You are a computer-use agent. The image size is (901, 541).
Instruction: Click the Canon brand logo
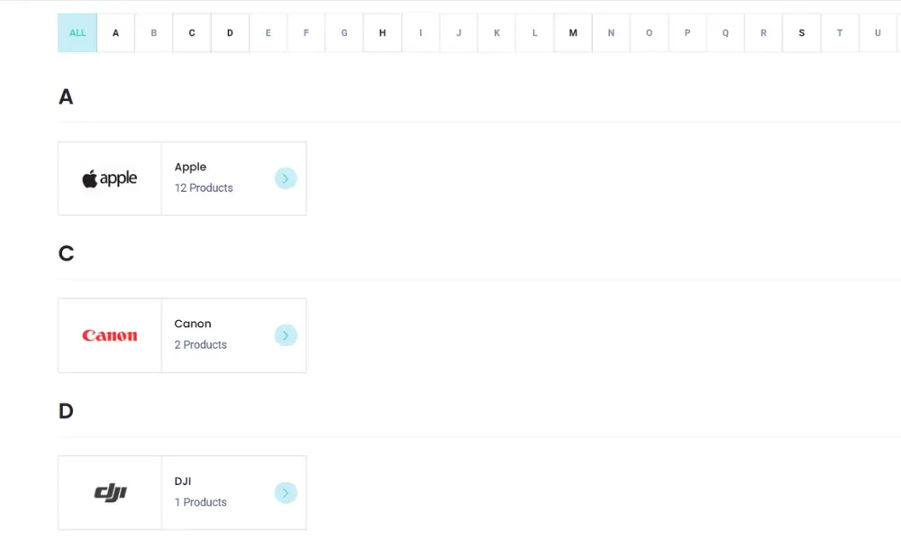[110, 335]
